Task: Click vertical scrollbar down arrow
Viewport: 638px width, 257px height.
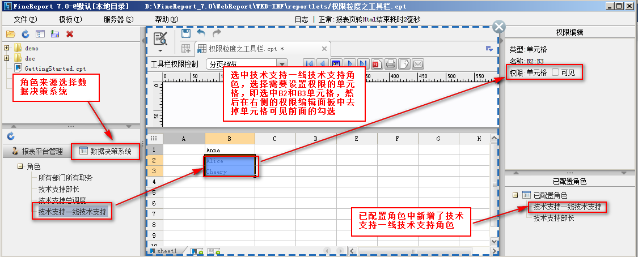Action: coord(494,241)
